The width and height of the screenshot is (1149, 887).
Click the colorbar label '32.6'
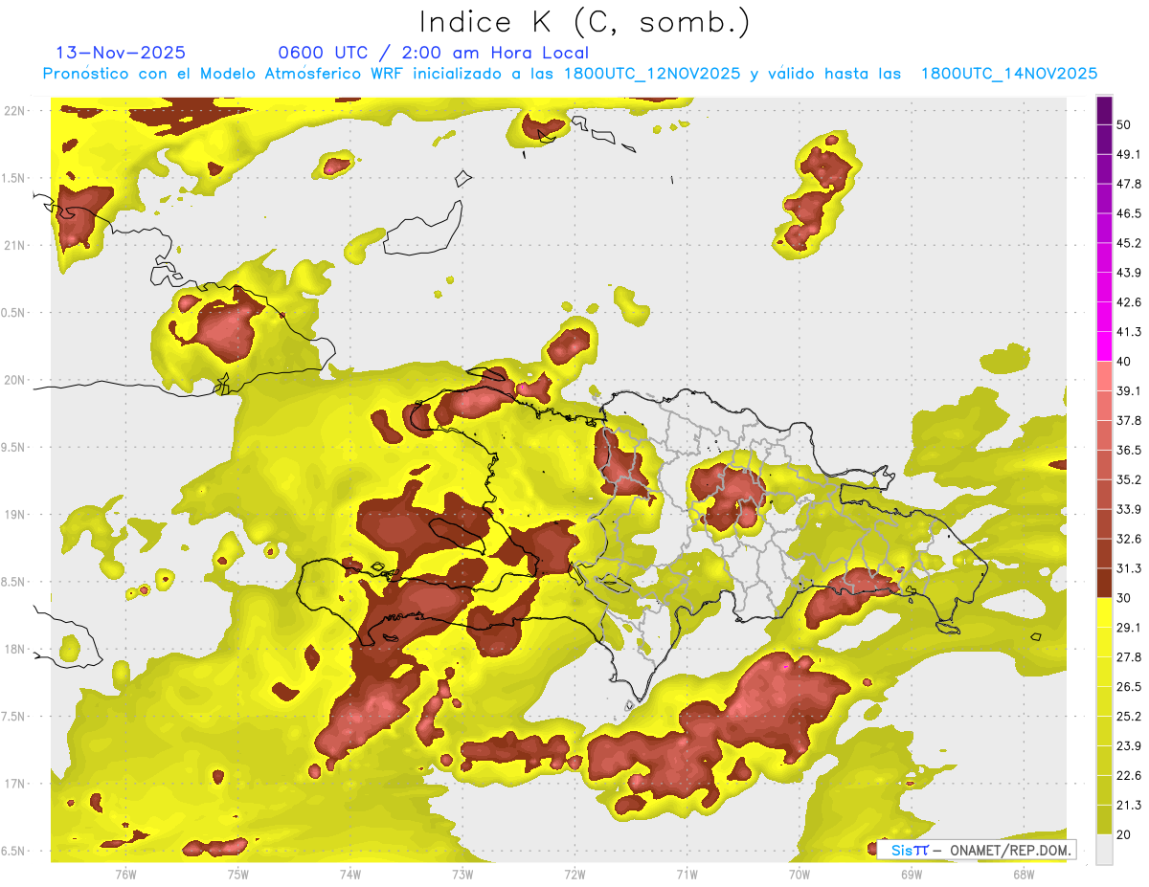click(x=1128, y=539)
